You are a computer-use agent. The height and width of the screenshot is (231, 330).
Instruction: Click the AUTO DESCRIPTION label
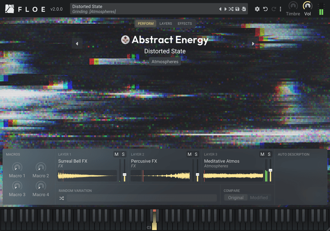tap(293, 154)
